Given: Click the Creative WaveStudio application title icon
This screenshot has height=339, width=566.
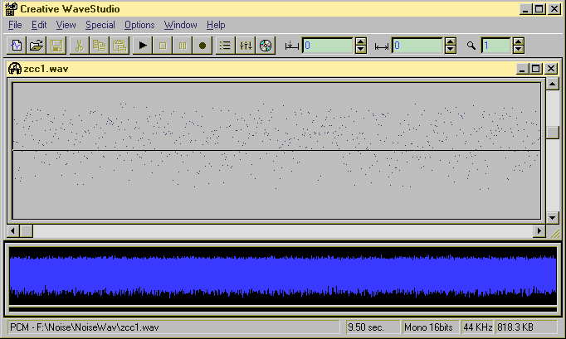Looking at the screenshot, I should click(x=11, y=9).
